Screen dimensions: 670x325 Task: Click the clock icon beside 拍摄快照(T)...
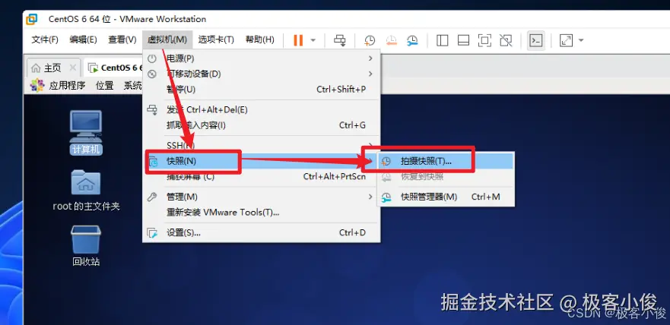click(386, 162)
